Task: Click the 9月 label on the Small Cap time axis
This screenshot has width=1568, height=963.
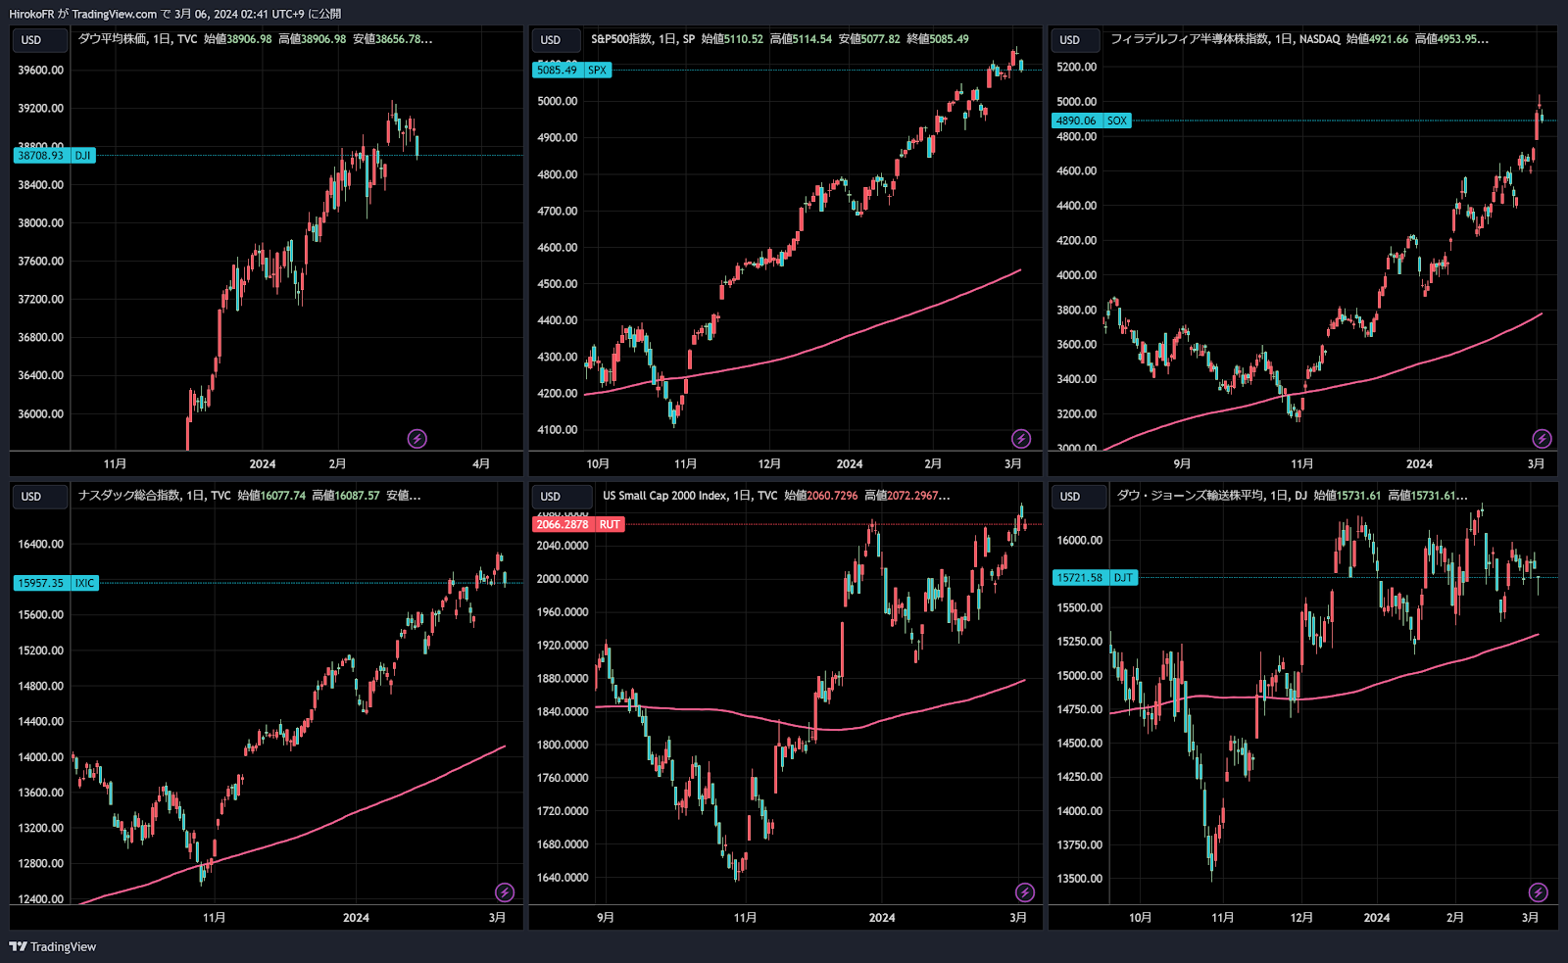Action: (x=606, y=918)
